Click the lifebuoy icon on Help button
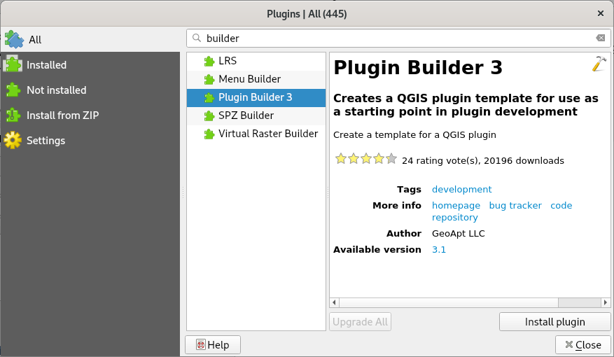 coord(201,345)
